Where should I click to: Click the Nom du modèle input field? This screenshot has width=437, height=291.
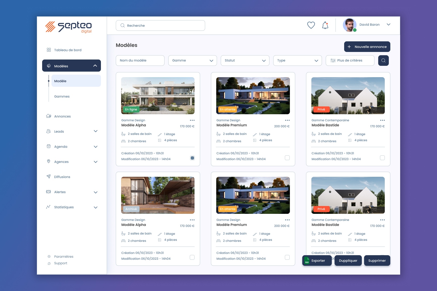pos(140,61)
